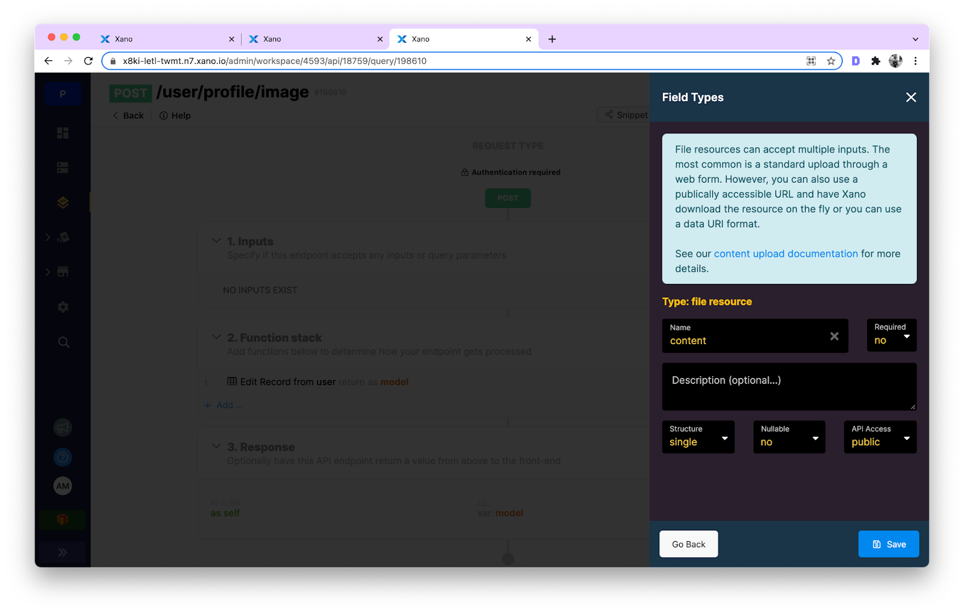
Task: Select the Database icon in the sidebar
Action: (62, 167)
